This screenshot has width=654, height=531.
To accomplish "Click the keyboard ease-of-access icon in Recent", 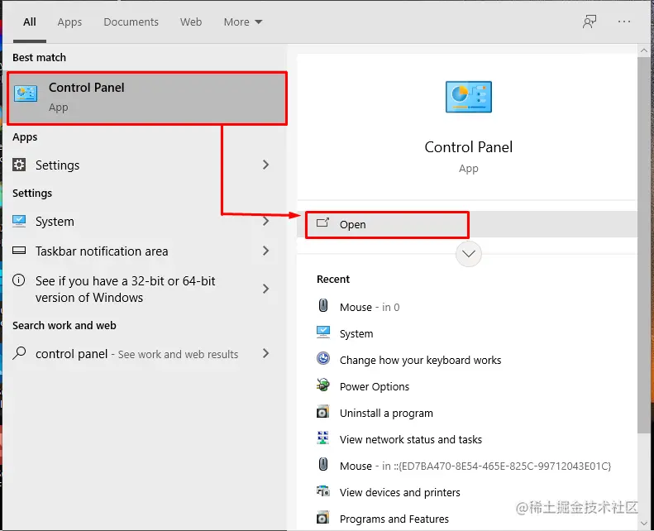I will tap(322, 359).
